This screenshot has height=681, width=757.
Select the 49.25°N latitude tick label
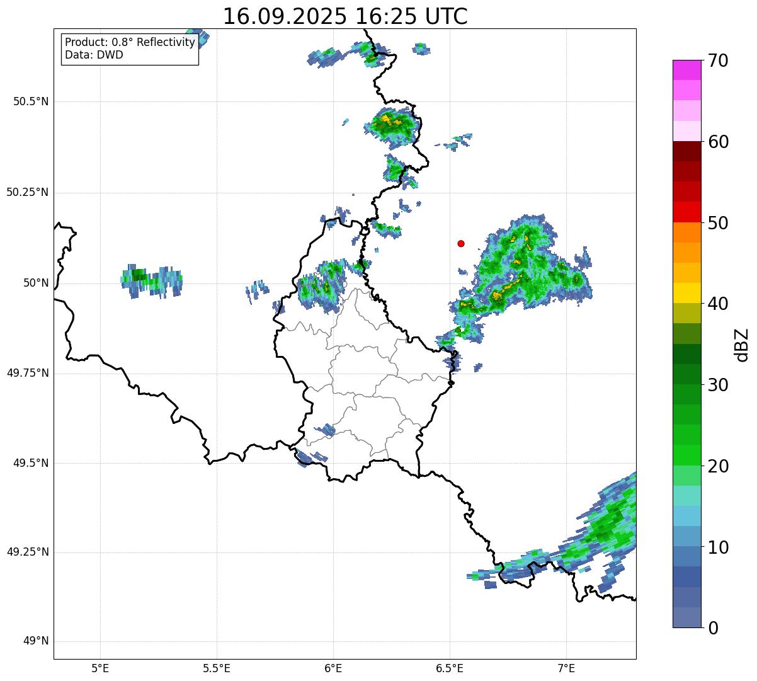(28, 552)
